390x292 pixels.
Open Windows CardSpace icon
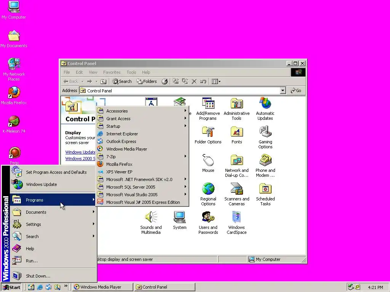[x=237, y=223]
